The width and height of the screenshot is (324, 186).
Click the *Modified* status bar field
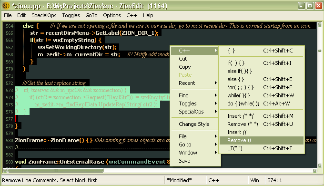click(x=179, y=180)
